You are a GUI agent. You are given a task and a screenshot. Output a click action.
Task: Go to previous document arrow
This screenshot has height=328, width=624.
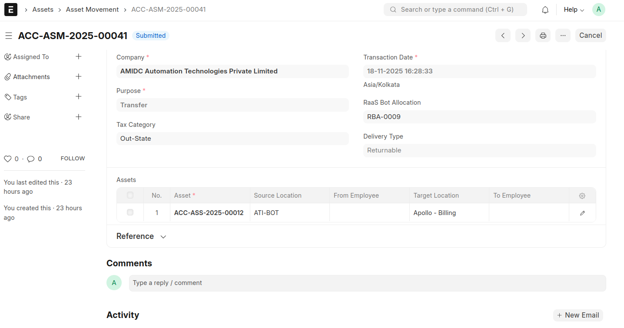[503, 36]
